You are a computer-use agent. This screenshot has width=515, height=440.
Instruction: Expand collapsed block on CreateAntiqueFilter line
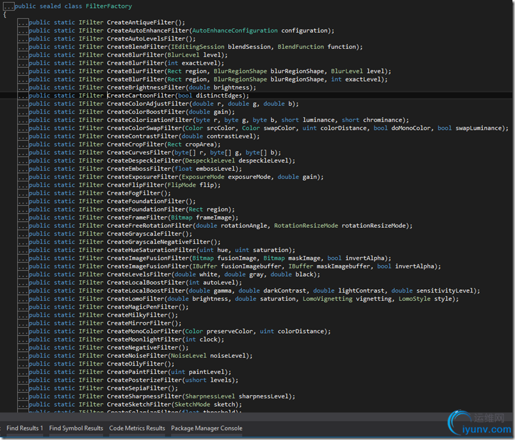(23, 23)
